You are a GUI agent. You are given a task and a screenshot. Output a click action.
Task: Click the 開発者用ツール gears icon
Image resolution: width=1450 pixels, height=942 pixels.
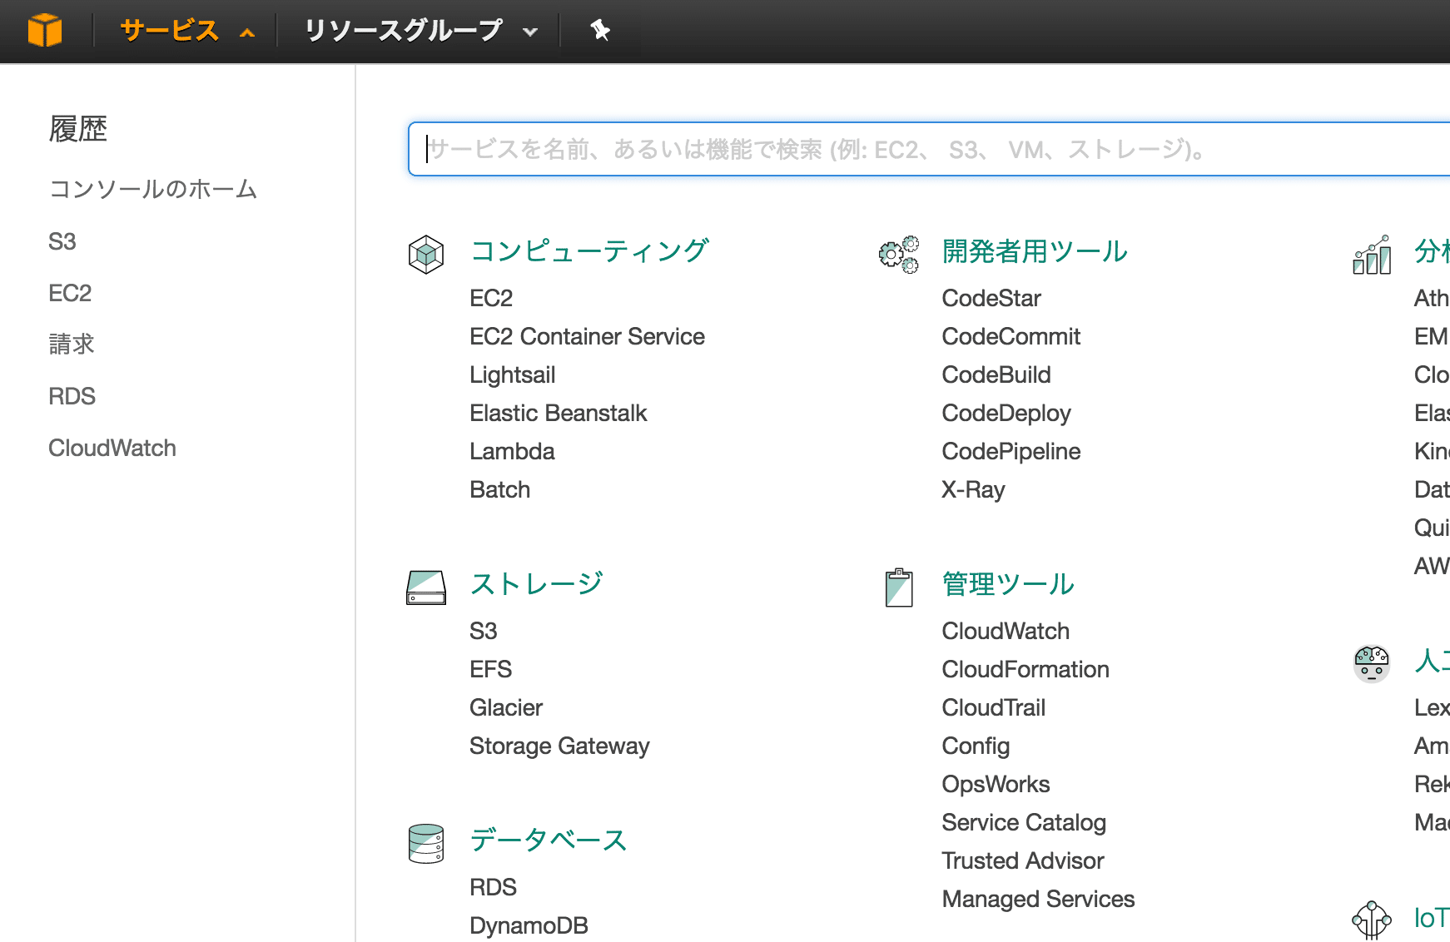tap(899, 254)
